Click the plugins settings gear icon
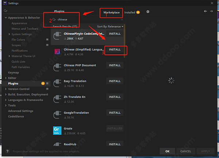Screen dimensions: 219x158 148,12
